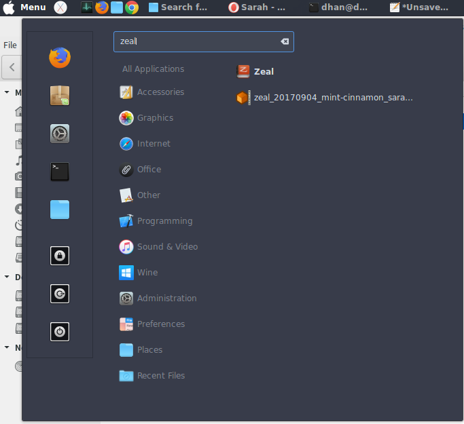
Task: Collapse the N... section in file manager sidebar
Action: [7, 347]
